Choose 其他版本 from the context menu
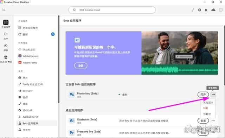The image size is (225, 138). 208,103
